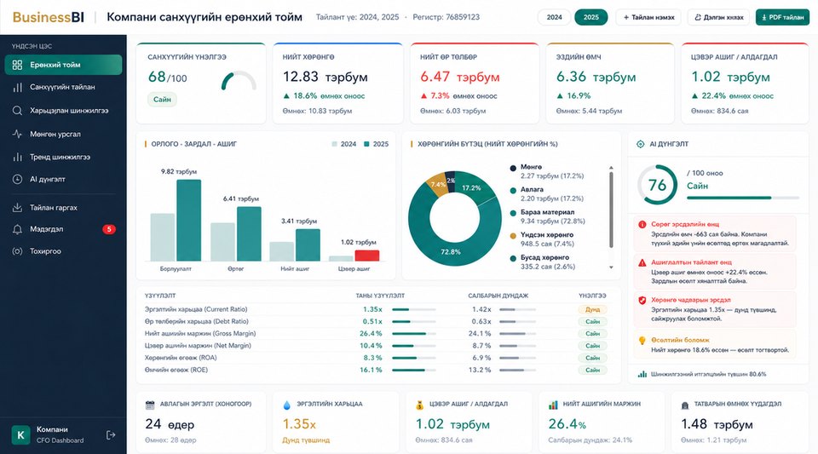The width and height of the screenshot is (818, 454).
Task: Click the Нийт хөрөнгө 12.83 тэрбум value
Action: coord(325,77)
